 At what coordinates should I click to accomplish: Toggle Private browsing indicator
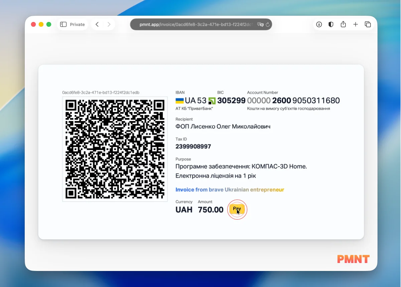point(78,24)
